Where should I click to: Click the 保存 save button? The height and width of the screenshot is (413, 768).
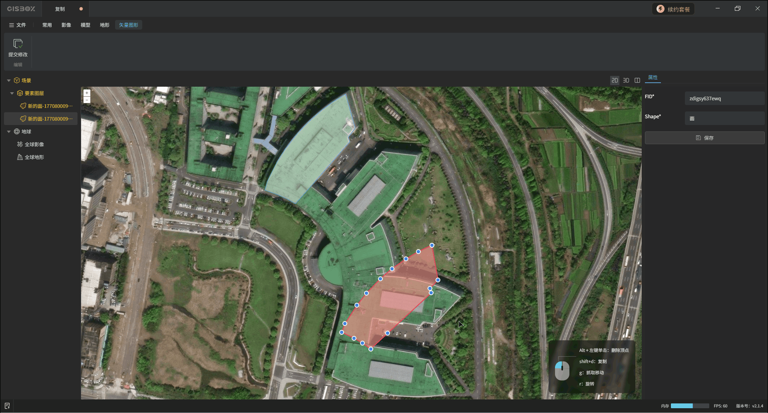(704, 138)
